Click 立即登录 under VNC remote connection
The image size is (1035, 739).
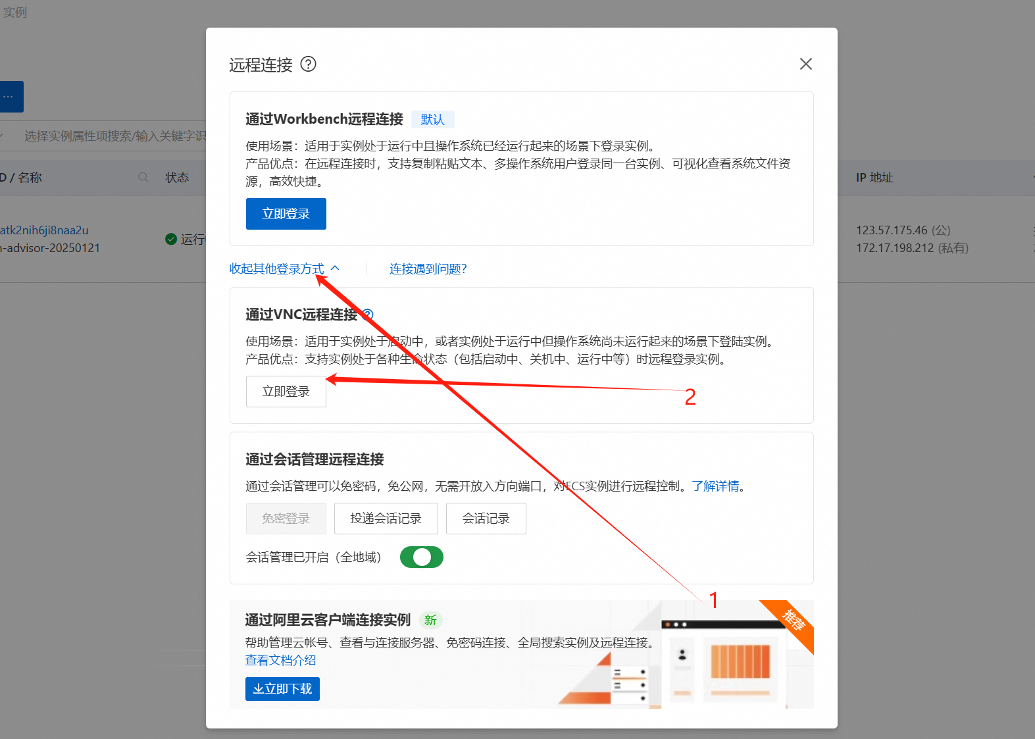click(x=286, y=392)
